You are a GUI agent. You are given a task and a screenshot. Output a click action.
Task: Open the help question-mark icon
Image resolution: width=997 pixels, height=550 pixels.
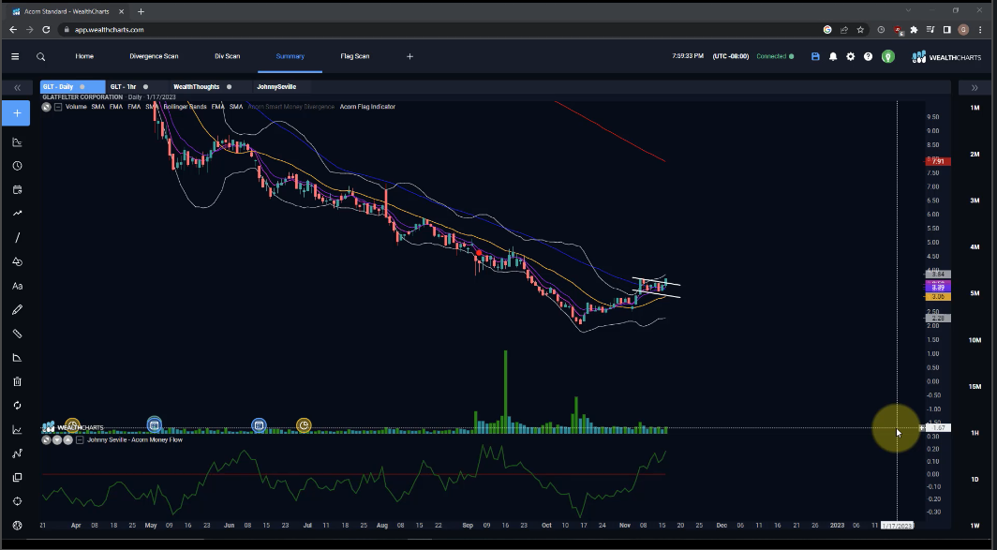pyautogui.click(x=868, y=56)
